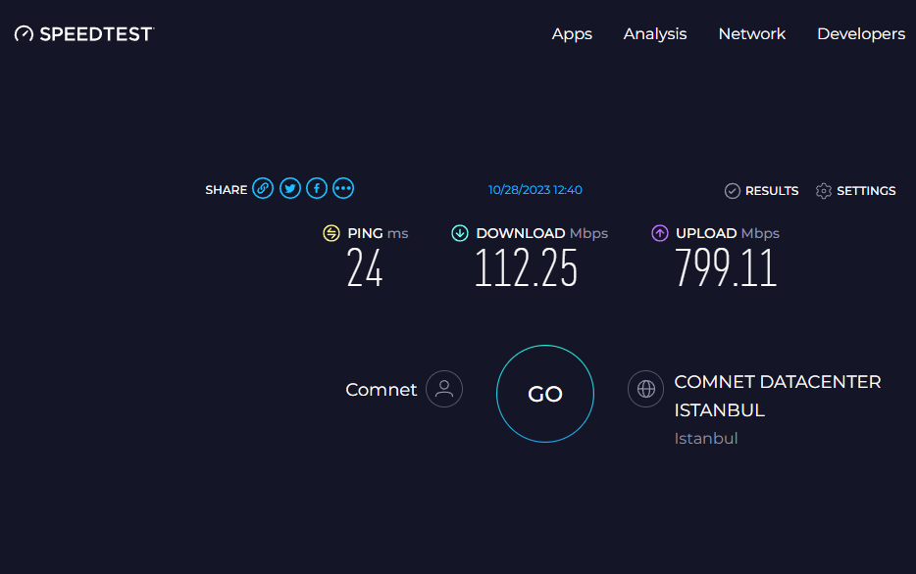Open the Analysis menu

click(655, 34)
